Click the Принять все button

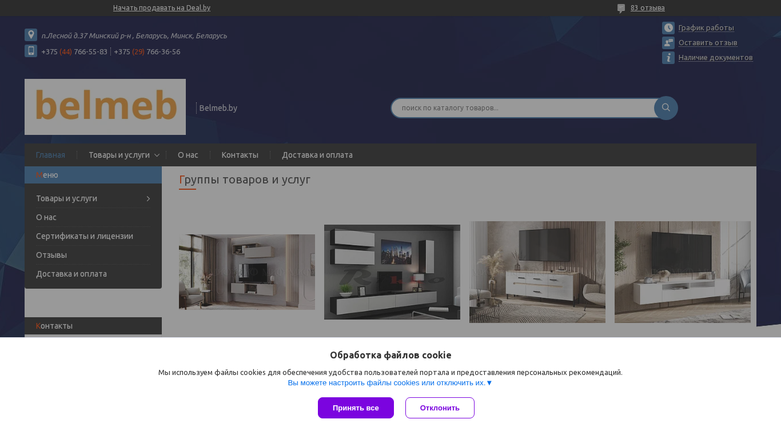tap(356, 408)
